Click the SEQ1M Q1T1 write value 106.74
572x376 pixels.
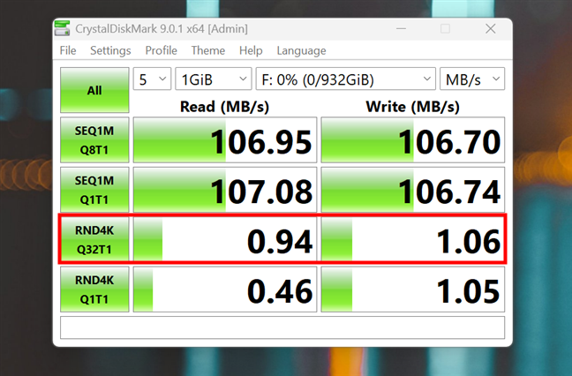click(x=413, y=190)
